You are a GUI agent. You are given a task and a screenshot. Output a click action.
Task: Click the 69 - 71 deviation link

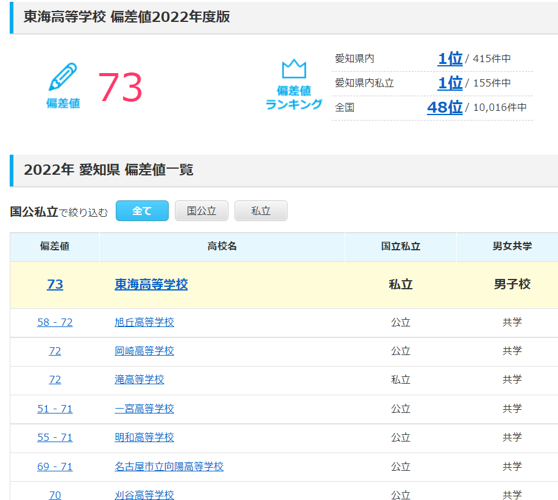click(x=55, y=467)
